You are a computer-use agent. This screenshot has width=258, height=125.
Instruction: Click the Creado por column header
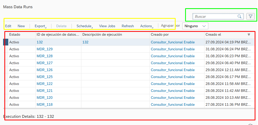point(160,34)
